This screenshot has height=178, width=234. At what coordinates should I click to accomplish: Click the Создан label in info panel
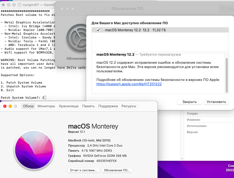click(192, 113)
